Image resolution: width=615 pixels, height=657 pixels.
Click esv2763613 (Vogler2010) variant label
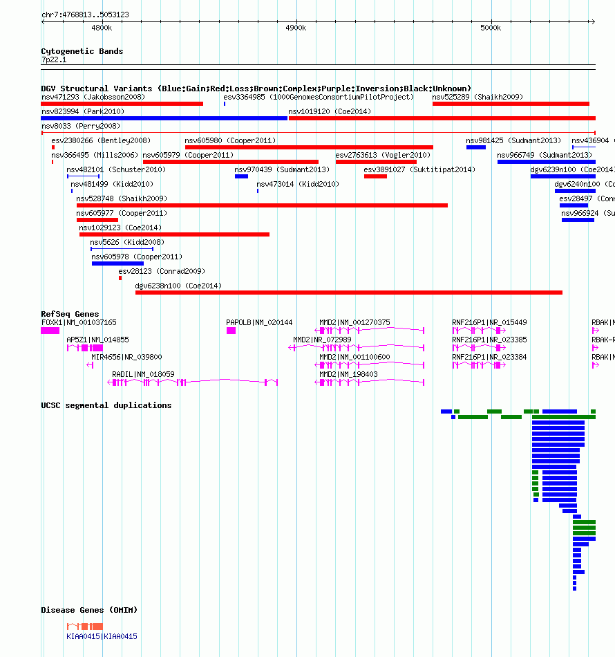coord(383,155)
